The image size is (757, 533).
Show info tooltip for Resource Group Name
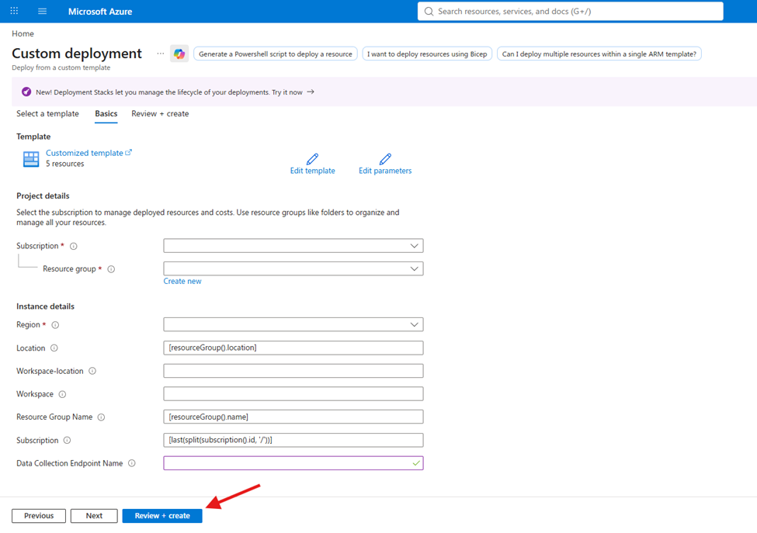102,417
